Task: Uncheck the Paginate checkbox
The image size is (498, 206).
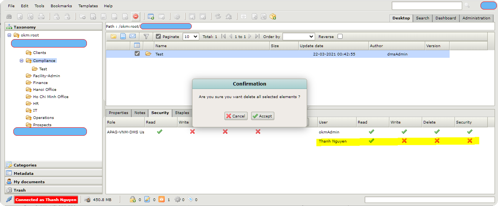Action: tap(158, 36)
